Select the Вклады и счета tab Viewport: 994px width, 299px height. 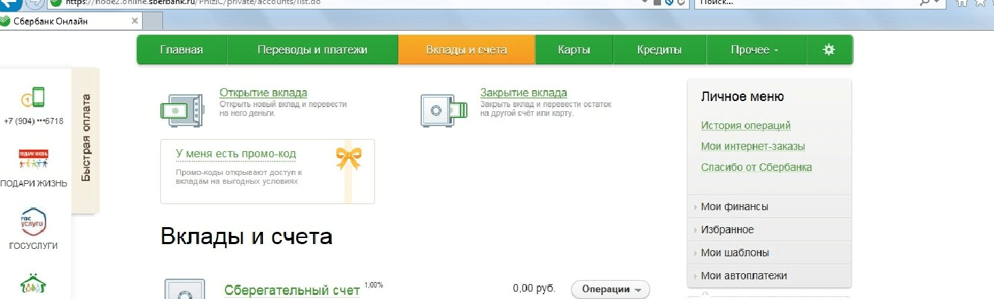point(467,50)
